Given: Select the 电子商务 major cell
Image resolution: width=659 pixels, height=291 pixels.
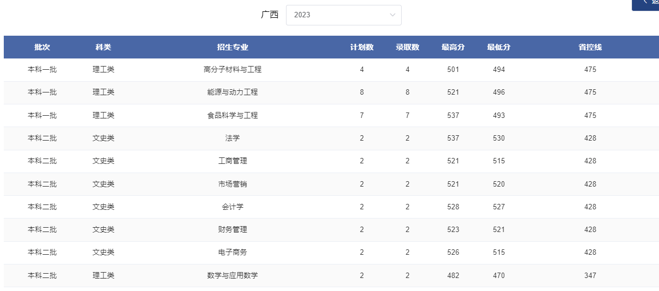Looking at the screenshot, I should [232, 253].
